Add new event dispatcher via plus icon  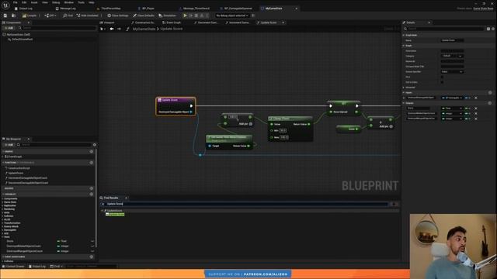click(92, 257)
